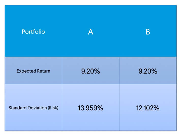
Task: Select column header A
Action: pyautogui.click(x=90, y=32)
